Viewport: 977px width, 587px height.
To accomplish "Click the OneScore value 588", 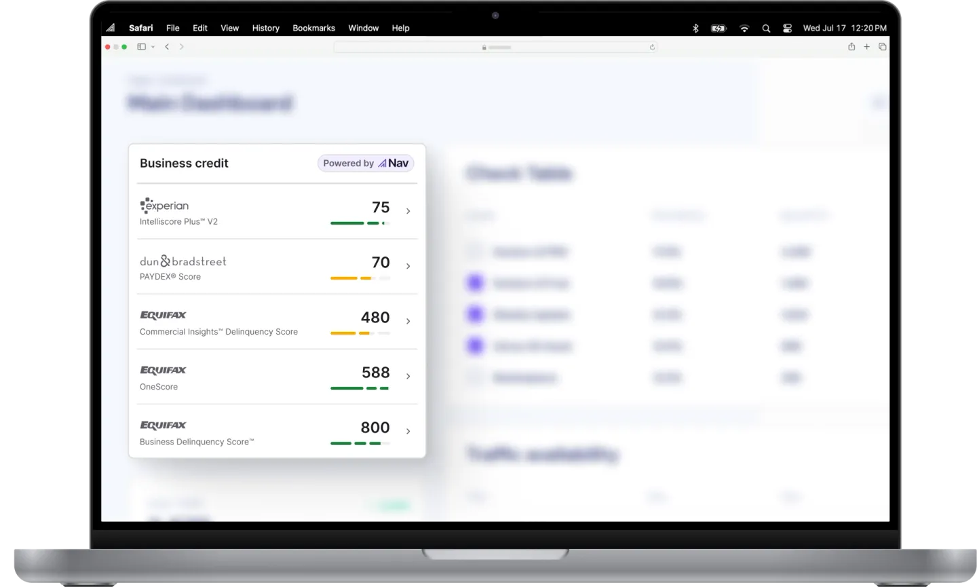I will [x=376, y=372].
